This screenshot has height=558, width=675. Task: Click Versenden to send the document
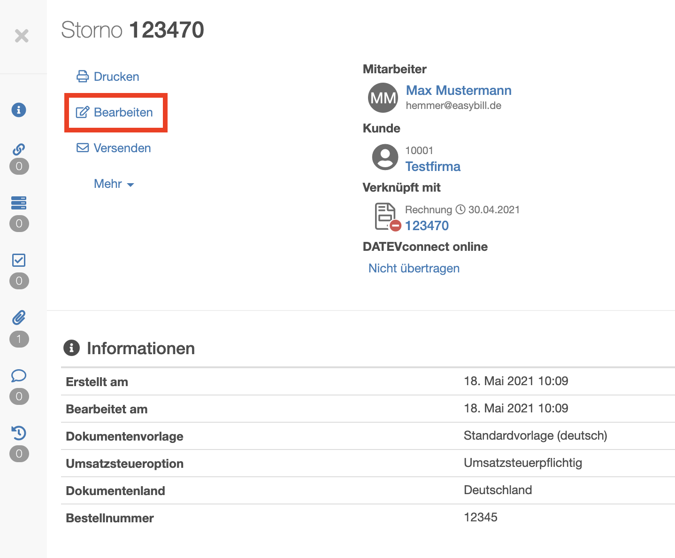(x=114, y=148)
